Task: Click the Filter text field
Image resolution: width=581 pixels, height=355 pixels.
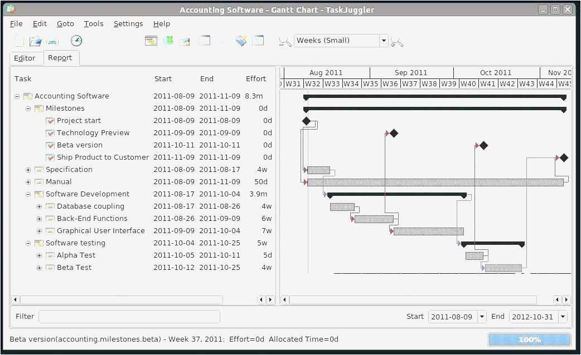Action: point(129,317)
